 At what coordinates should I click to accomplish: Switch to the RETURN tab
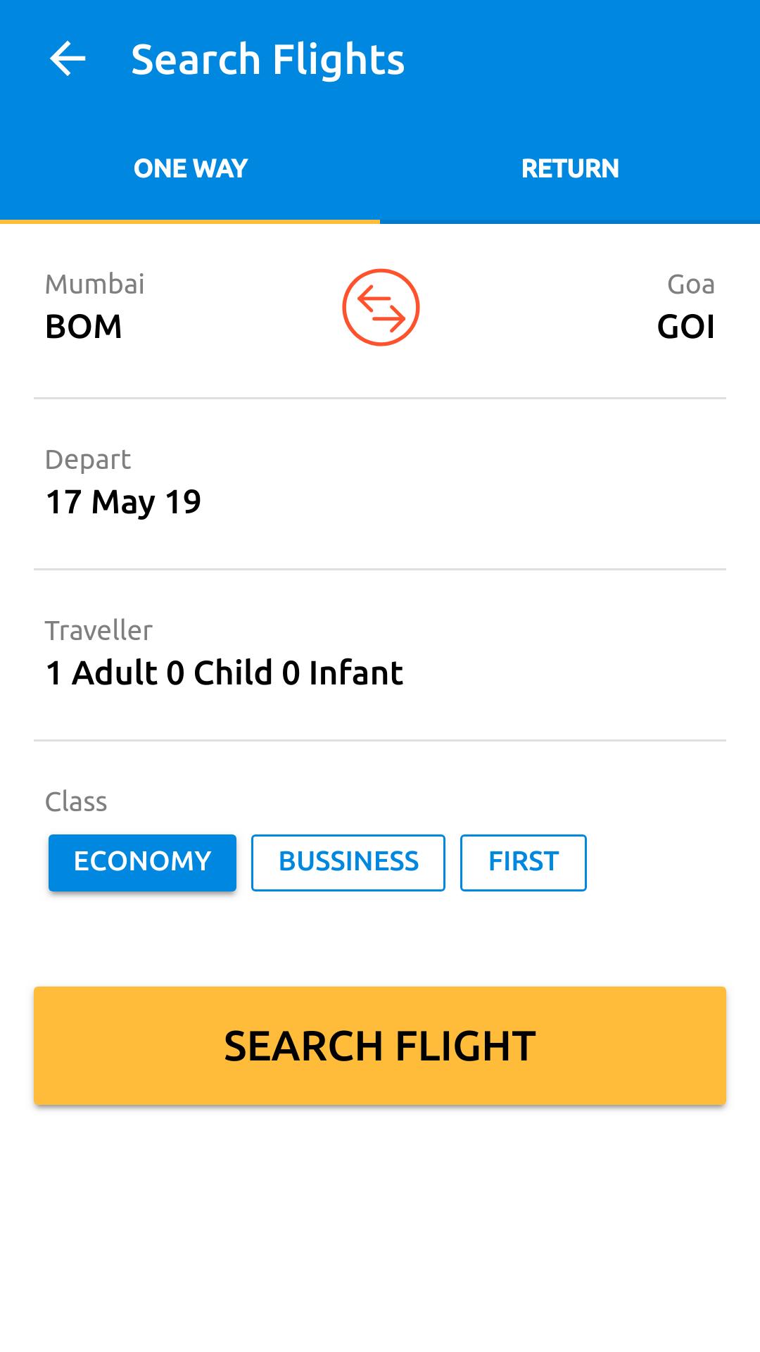pos(570,168)
